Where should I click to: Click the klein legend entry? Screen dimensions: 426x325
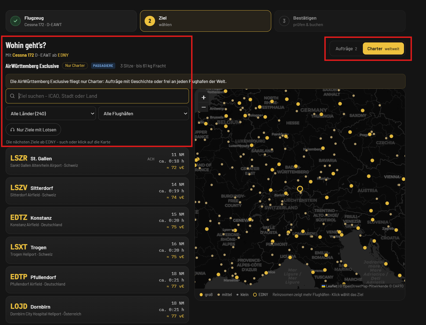(242, 295)
